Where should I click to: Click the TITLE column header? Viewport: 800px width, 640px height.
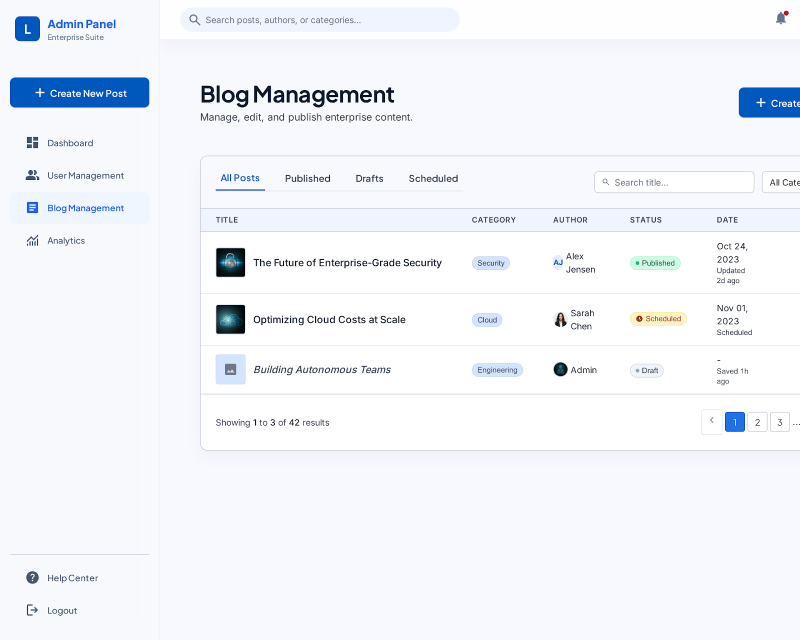[x=227, y=220]
